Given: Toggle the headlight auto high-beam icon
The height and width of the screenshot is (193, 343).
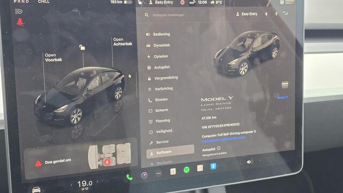Looking at the screenshot, I should (19, 11).
